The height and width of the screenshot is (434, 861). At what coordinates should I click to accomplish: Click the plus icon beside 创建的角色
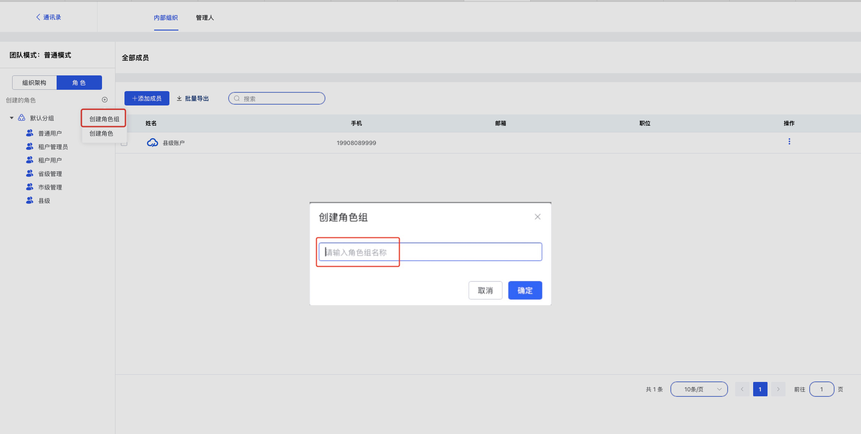pyautogui.click(x=105, y=100)
